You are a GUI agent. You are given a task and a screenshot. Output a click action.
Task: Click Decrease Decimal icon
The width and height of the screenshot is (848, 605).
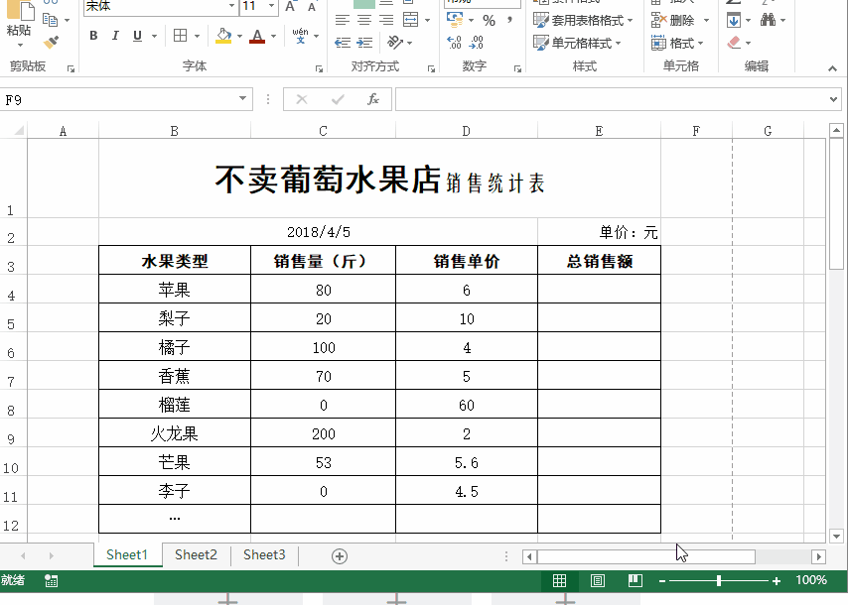coord(477,42)
